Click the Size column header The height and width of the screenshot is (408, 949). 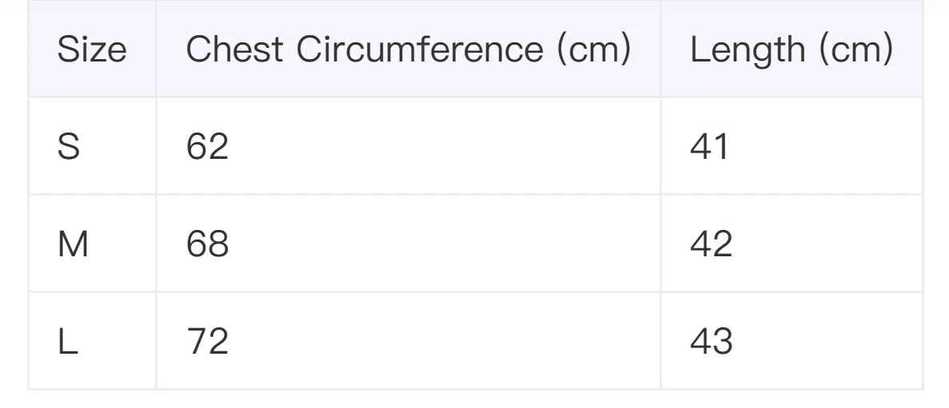(x=92, y=50)
